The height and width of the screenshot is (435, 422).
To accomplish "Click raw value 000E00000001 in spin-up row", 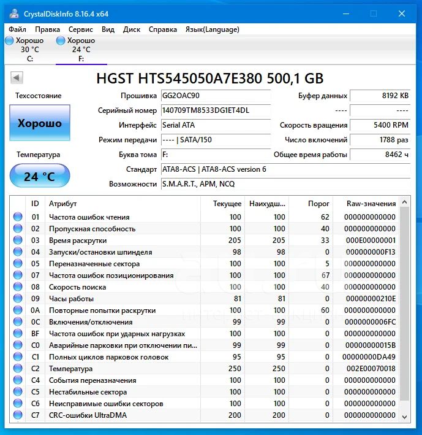I will click(371, 241).
